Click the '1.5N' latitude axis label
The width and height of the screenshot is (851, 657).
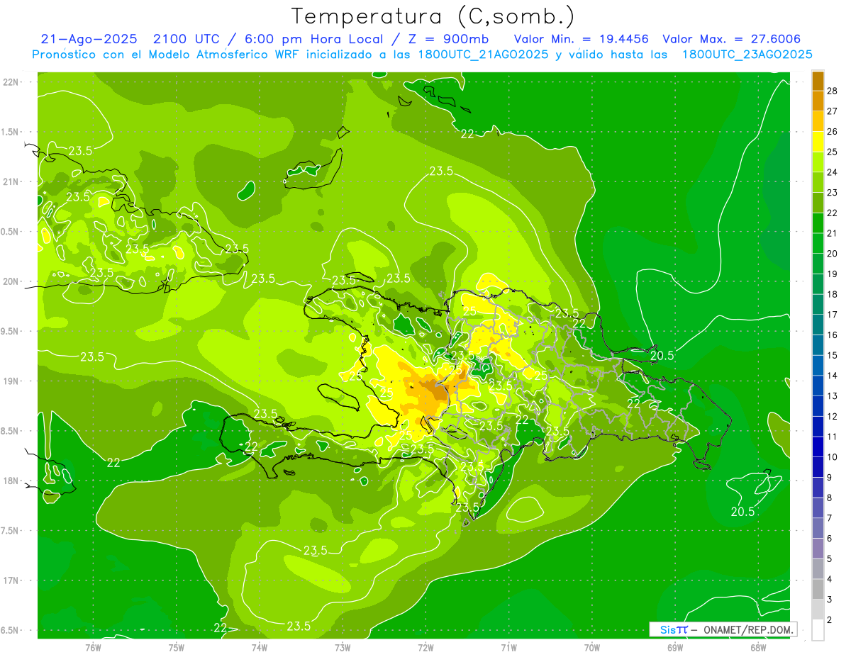[11, 132]
